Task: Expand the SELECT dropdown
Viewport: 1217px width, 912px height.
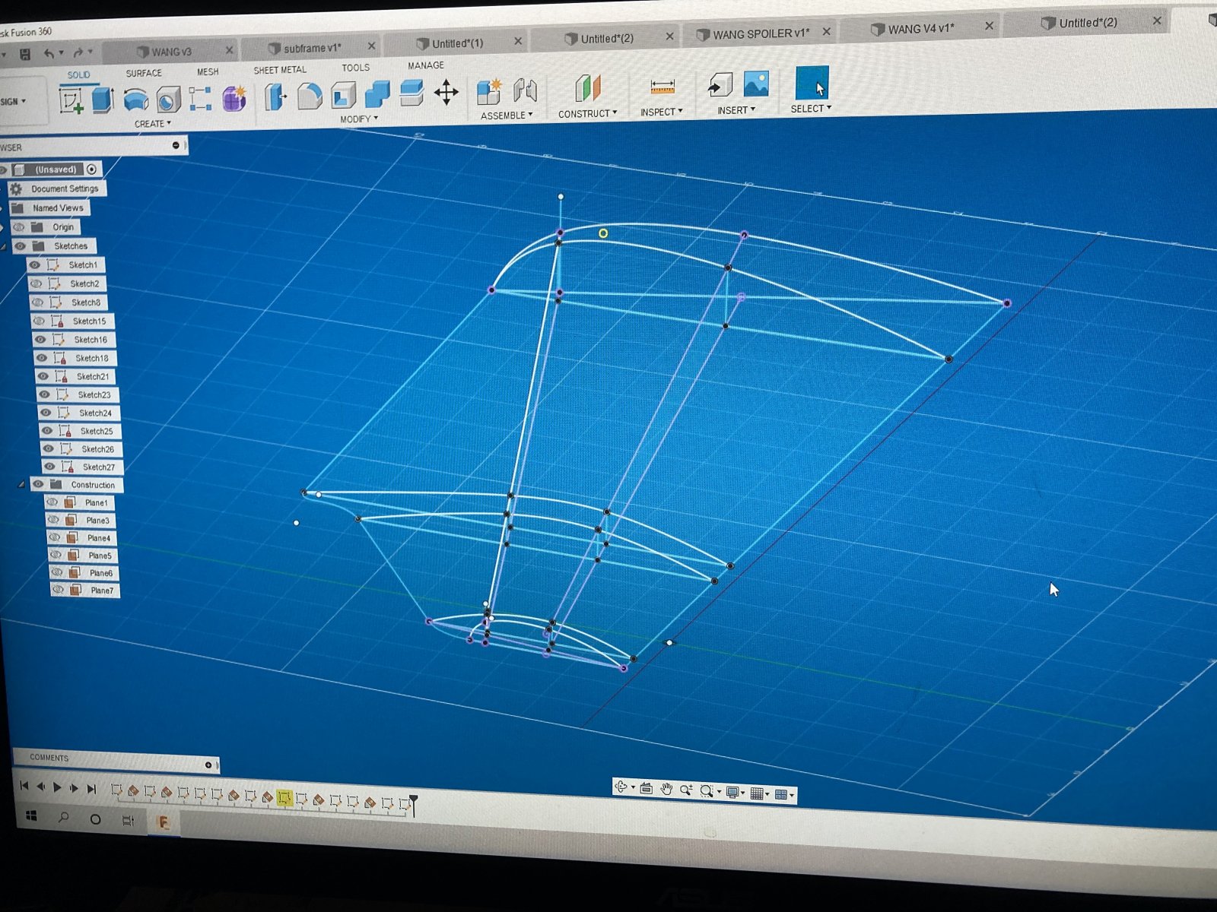Action: coord(811,109)
